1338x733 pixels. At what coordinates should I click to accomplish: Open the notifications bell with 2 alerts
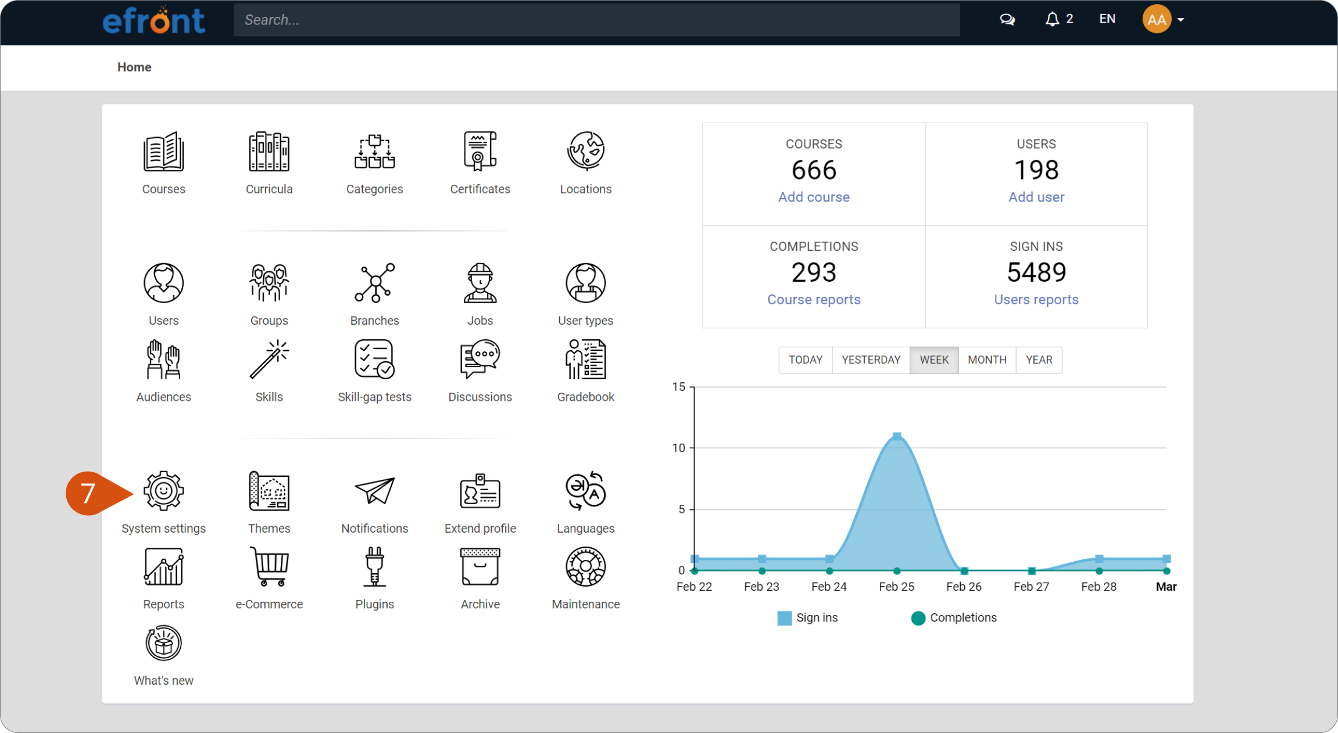(x=1059, y=20)
